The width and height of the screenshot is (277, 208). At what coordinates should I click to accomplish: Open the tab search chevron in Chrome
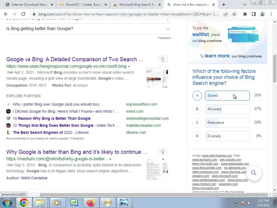tap(245, 5)
